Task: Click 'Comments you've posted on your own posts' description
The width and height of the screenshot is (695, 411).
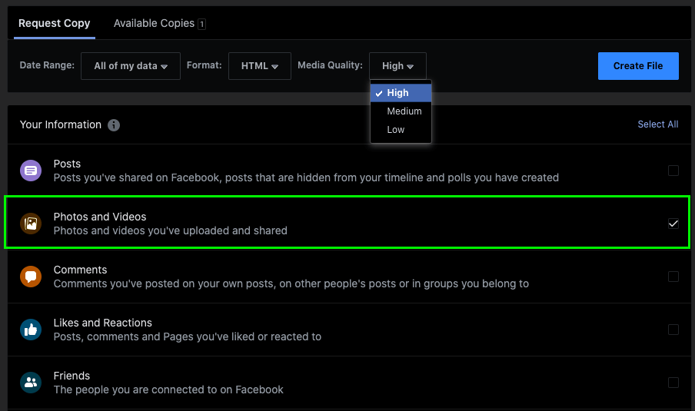Action: click(x=291, y=283)
